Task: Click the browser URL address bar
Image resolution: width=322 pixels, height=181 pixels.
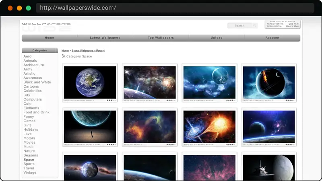Action: 175,8
